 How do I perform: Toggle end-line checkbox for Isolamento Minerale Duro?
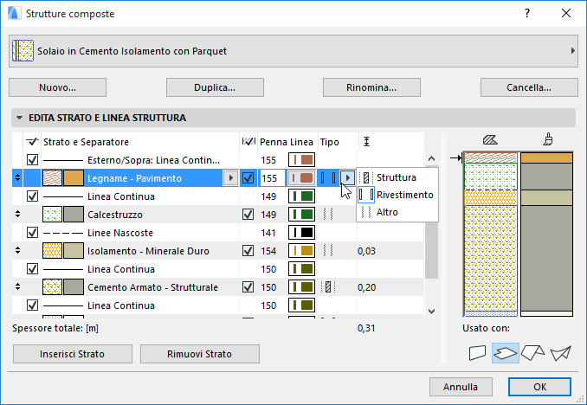[248, 250]
